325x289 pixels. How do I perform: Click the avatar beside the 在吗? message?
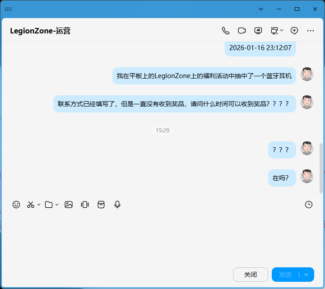click(x=307, y=176)
